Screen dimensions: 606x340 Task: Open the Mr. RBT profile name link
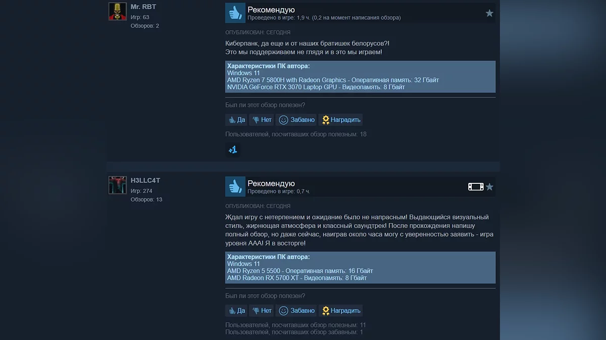click(x=143, y=7)
